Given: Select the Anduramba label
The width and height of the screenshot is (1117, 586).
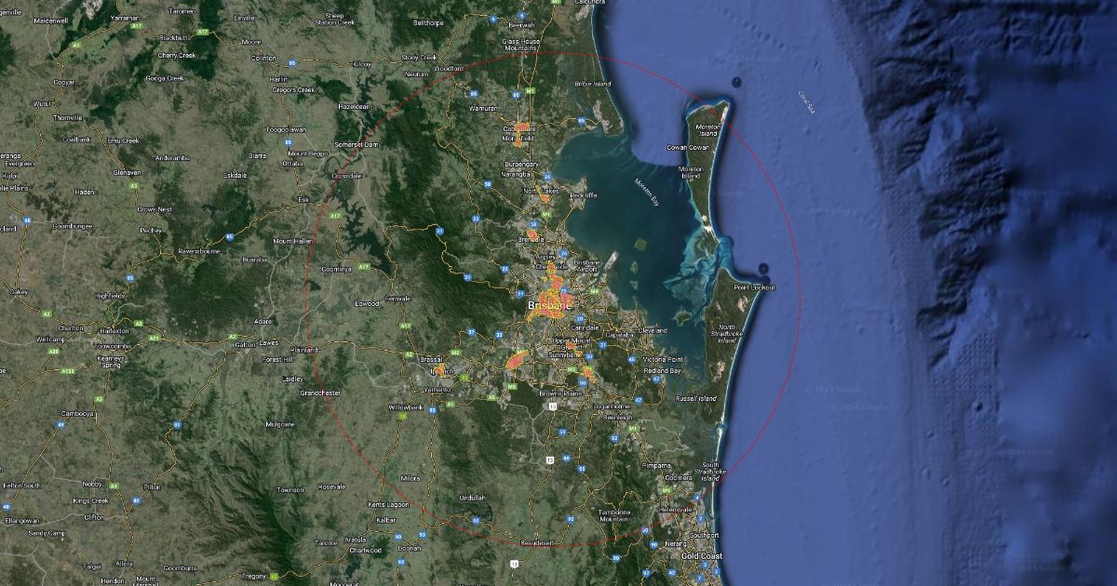Looking at the screenshot, I should [172, 157].
